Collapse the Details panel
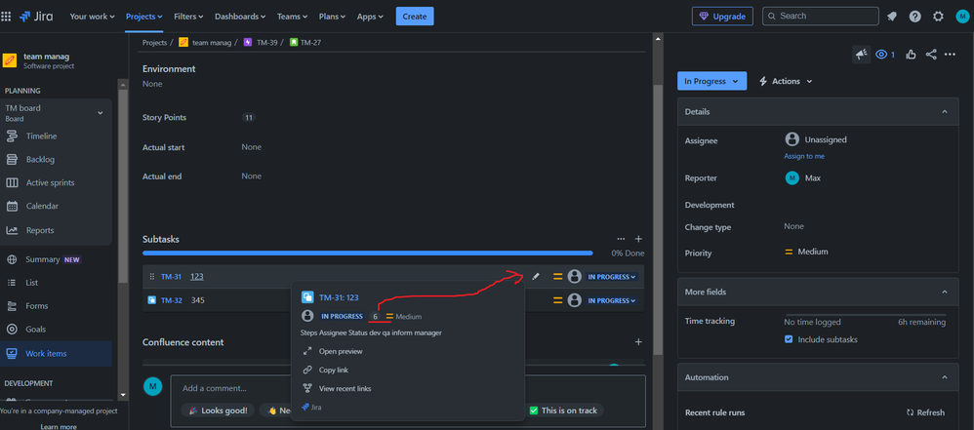 click(944, 112)
